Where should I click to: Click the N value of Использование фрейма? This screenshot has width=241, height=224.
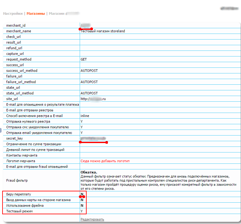[x=82, y=206]
